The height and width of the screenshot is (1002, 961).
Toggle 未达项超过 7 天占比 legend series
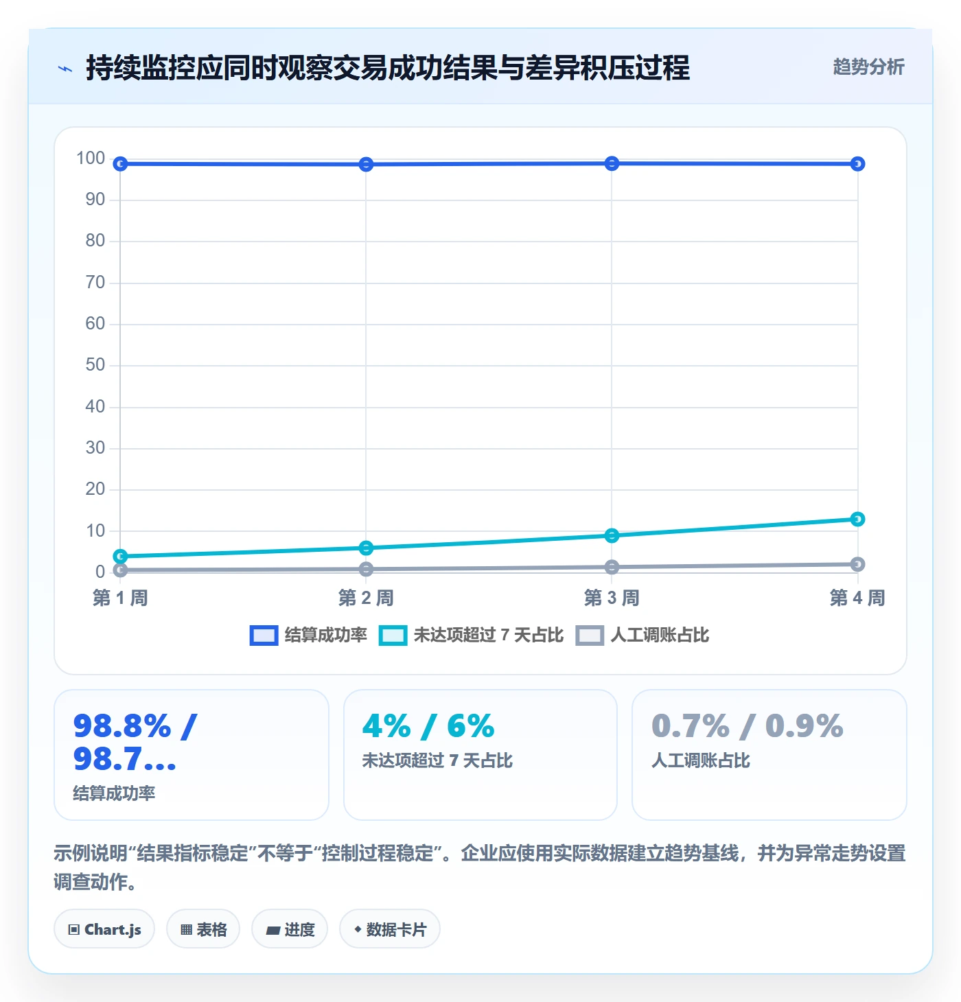pyautogui.click(x=471, y=636)
